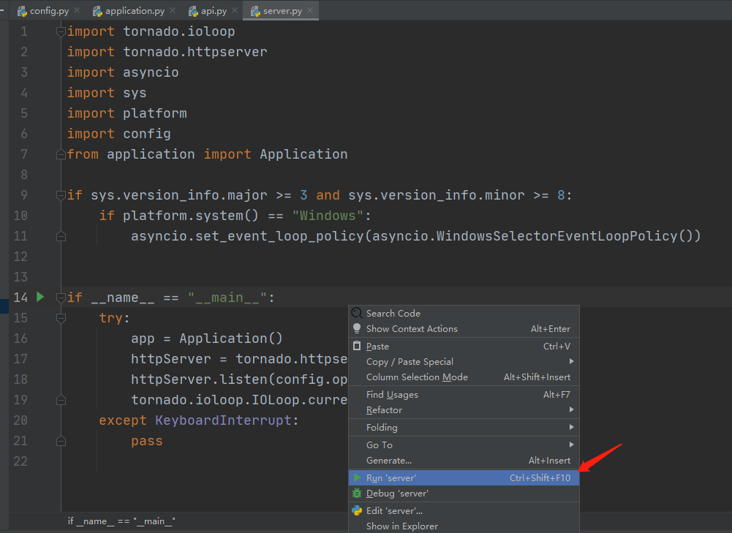The width and height of the screenshot is (732, 533).
Task: Choose Show in Explorer
Action: (x=464, y=526)
